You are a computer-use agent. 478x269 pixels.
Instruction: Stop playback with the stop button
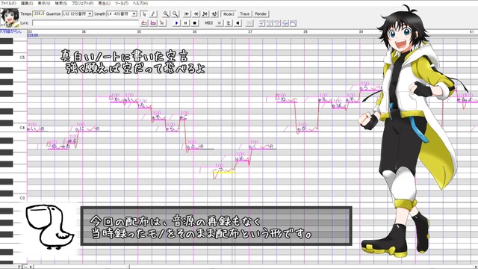(x=194, y=23)
